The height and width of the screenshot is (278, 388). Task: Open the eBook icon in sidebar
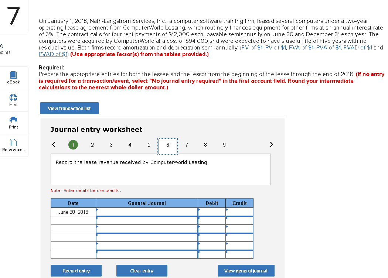(x=13, y=75)
